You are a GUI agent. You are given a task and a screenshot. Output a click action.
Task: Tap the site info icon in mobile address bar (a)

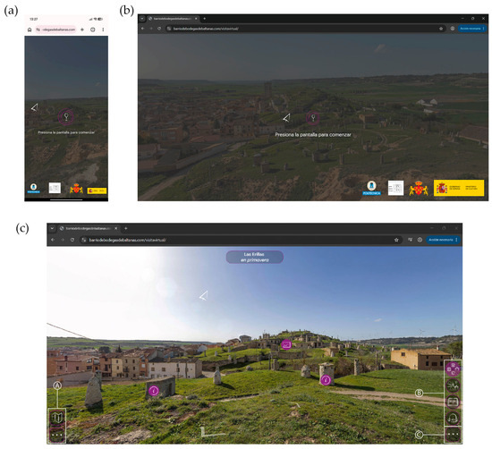click(x=38, y=30)
